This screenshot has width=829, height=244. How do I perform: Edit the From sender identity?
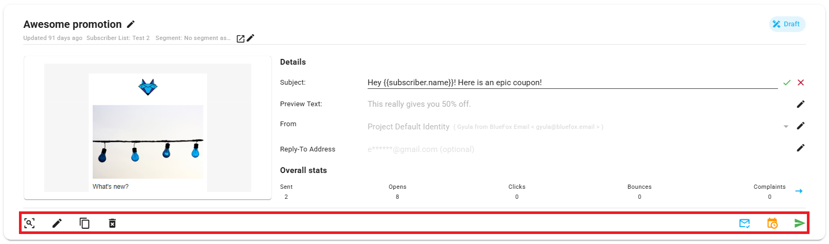click(x=801, y=126)
